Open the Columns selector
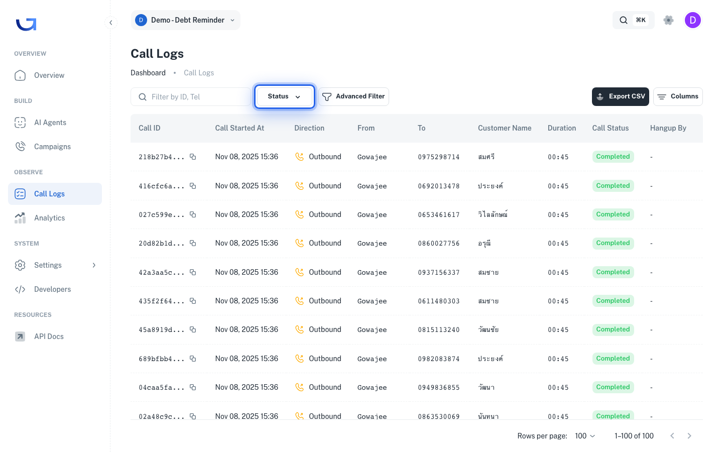 [x=678, y=96]
